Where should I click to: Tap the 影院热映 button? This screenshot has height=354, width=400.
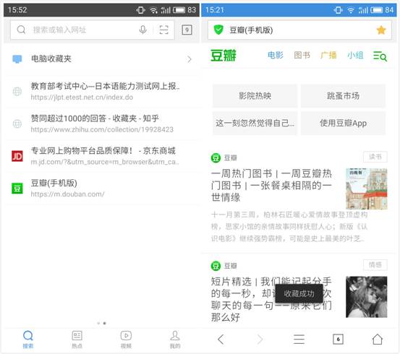click(x=255, y=96)
